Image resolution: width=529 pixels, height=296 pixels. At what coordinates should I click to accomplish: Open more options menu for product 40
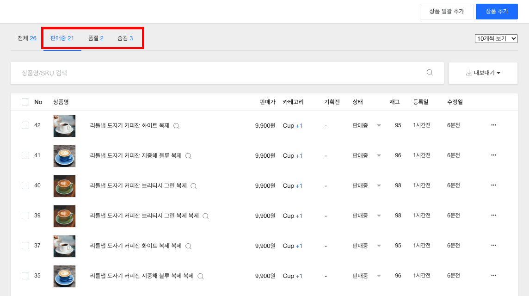tap(493, 185)
